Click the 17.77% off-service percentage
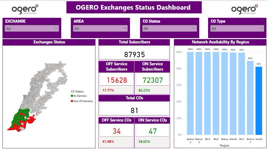267x150 pixels. 108,90
